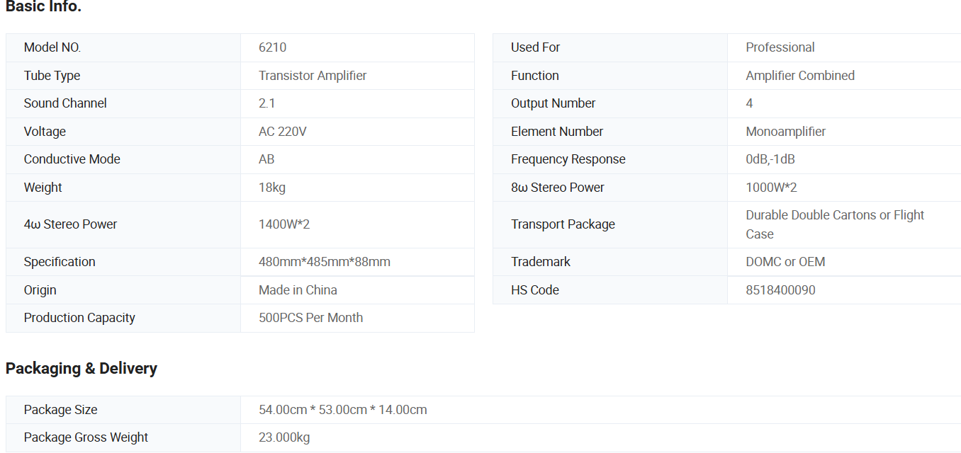961x453 pixels.
Task: Click the Basic Info. section heading
Action: 43,8
